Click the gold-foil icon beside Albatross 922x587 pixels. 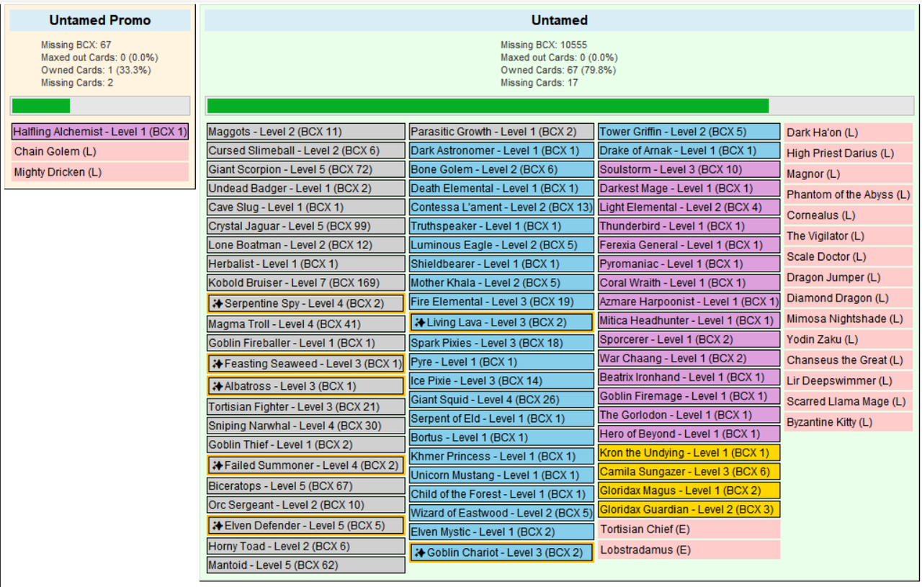(x=217, y=387)
